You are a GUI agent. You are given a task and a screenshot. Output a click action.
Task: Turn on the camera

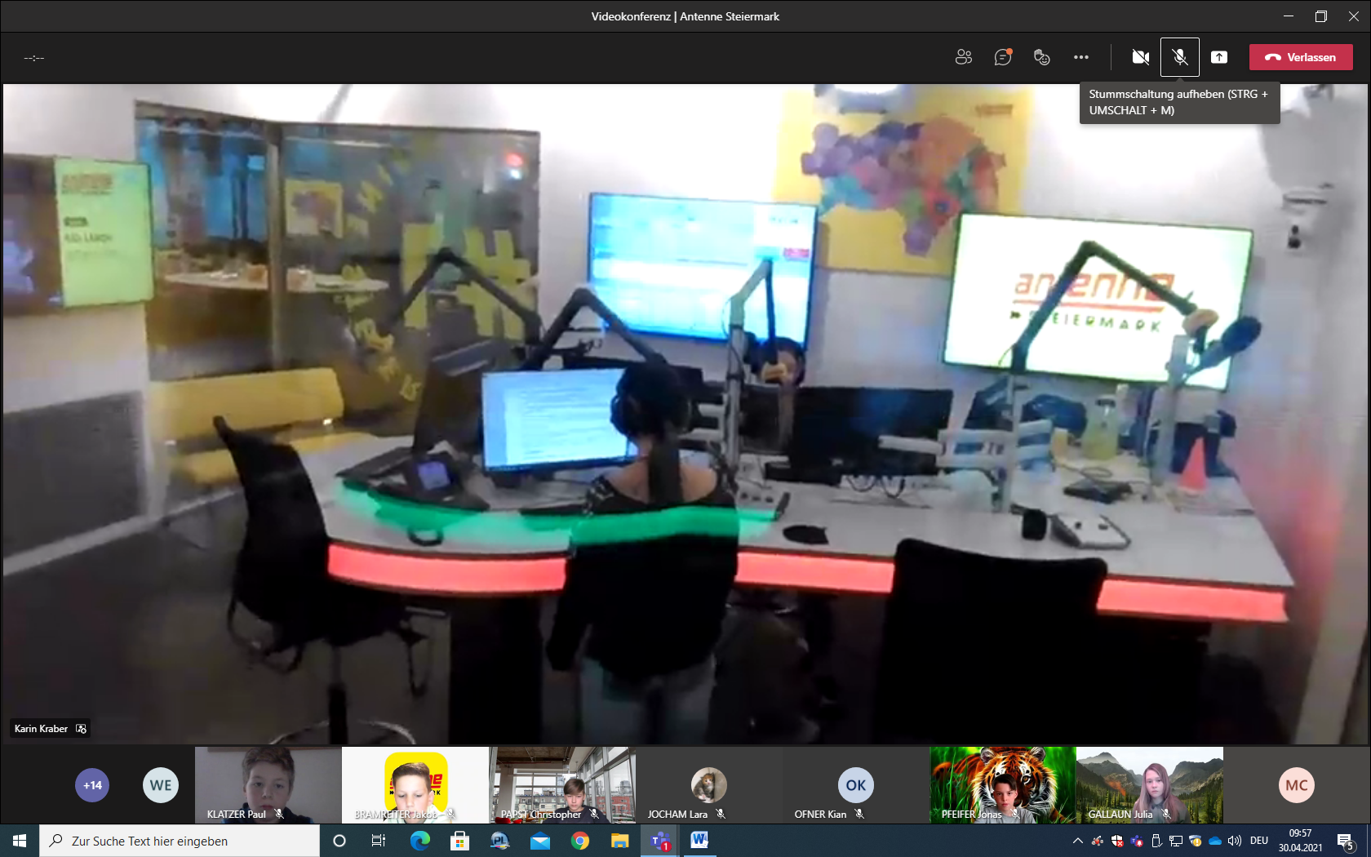tap(1140, 57)
